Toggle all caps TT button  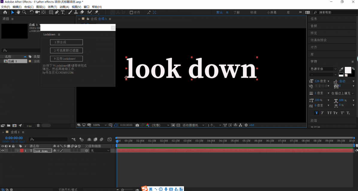tap(329, 113)
